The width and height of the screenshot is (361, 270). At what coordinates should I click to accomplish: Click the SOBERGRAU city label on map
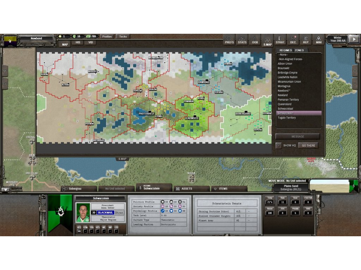pos(243,114)
